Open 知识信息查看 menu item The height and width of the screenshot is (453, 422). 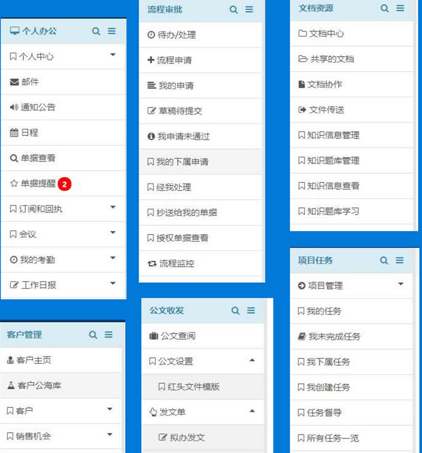352,186
